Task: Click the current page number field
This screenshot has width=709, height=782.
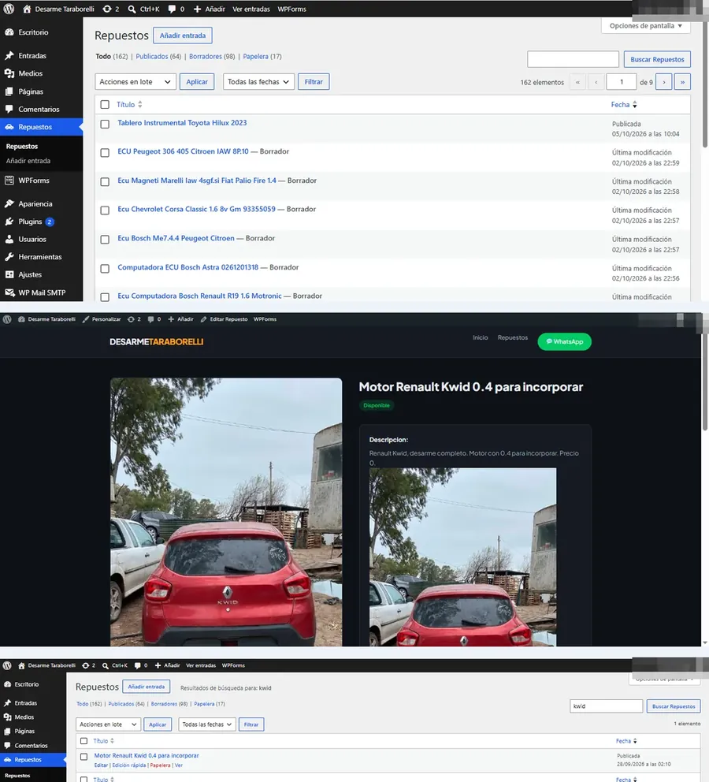Action: (622, 82)
